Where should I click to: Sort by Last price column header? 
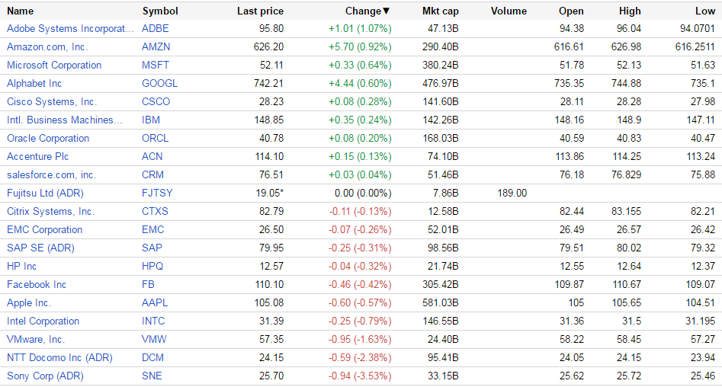click(x=260, y=11)
